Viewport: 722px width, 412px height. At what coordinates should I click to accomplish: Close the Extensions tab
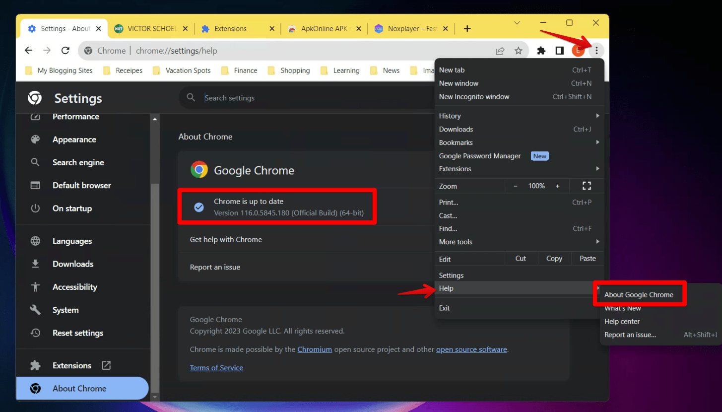click(x=271, y=29)
